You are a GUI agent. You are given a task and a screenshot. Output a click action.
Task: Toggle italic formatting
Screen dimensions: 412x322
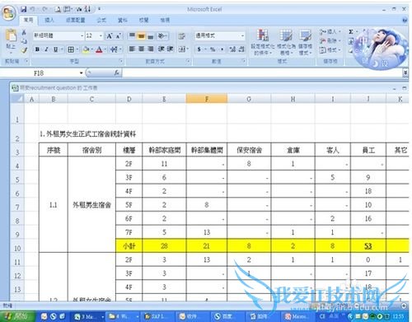click(x=46, y=49)
